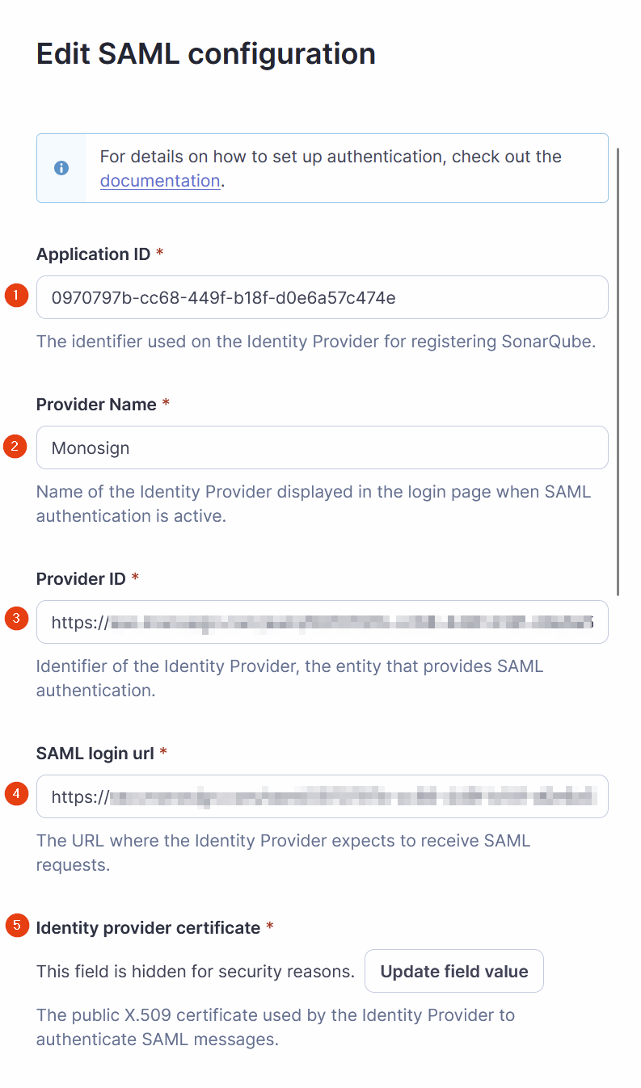Select the Provider ID URL field
The height and width of the screenshot is (1088, 641).
point(322,622)
